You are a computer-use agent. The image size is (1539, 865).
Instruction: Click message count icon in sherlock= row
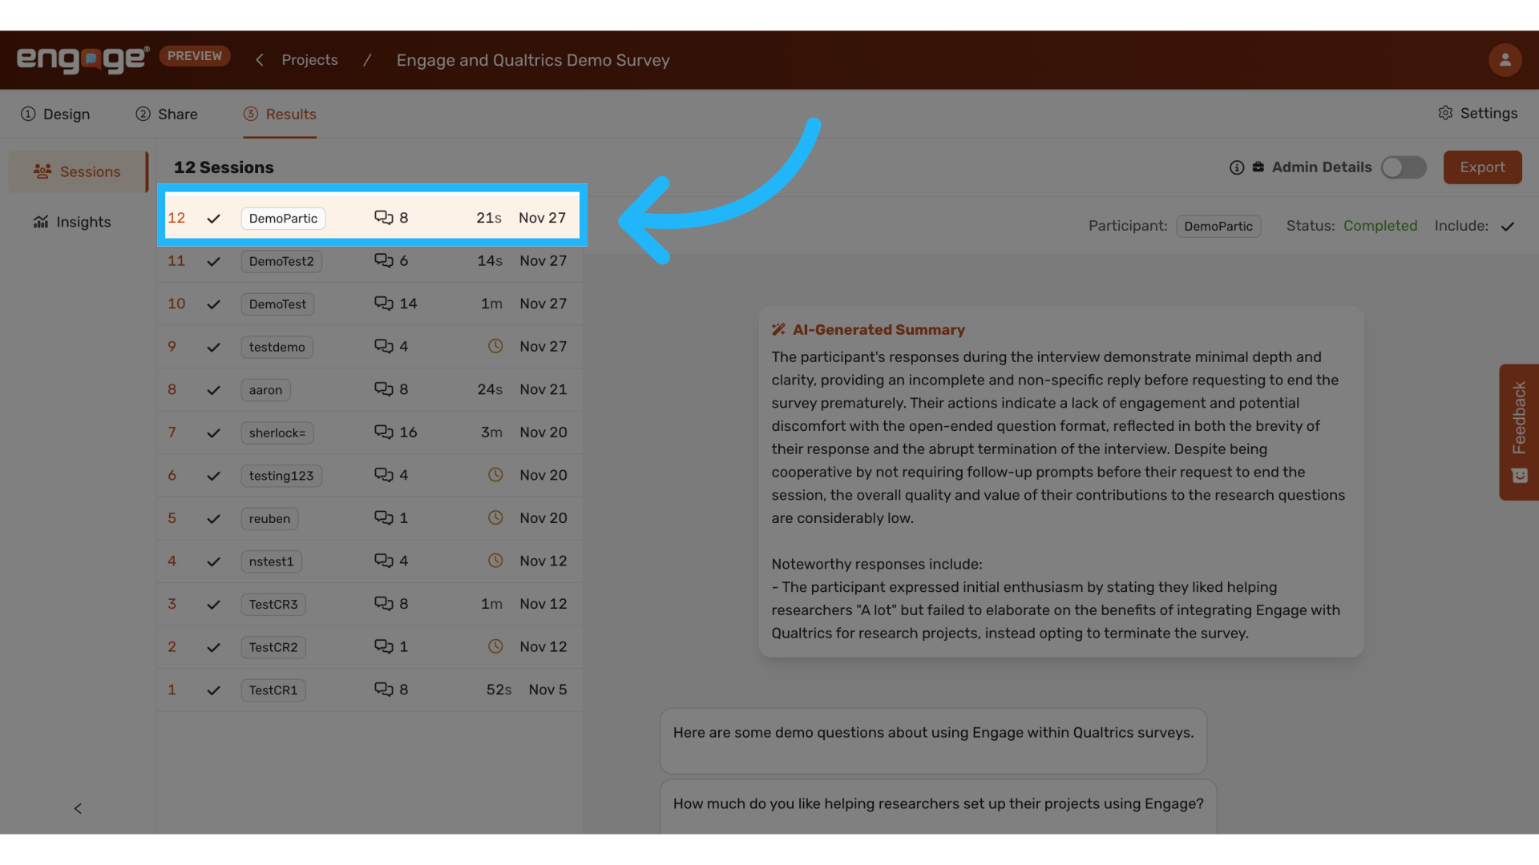[x=384, y=432]
